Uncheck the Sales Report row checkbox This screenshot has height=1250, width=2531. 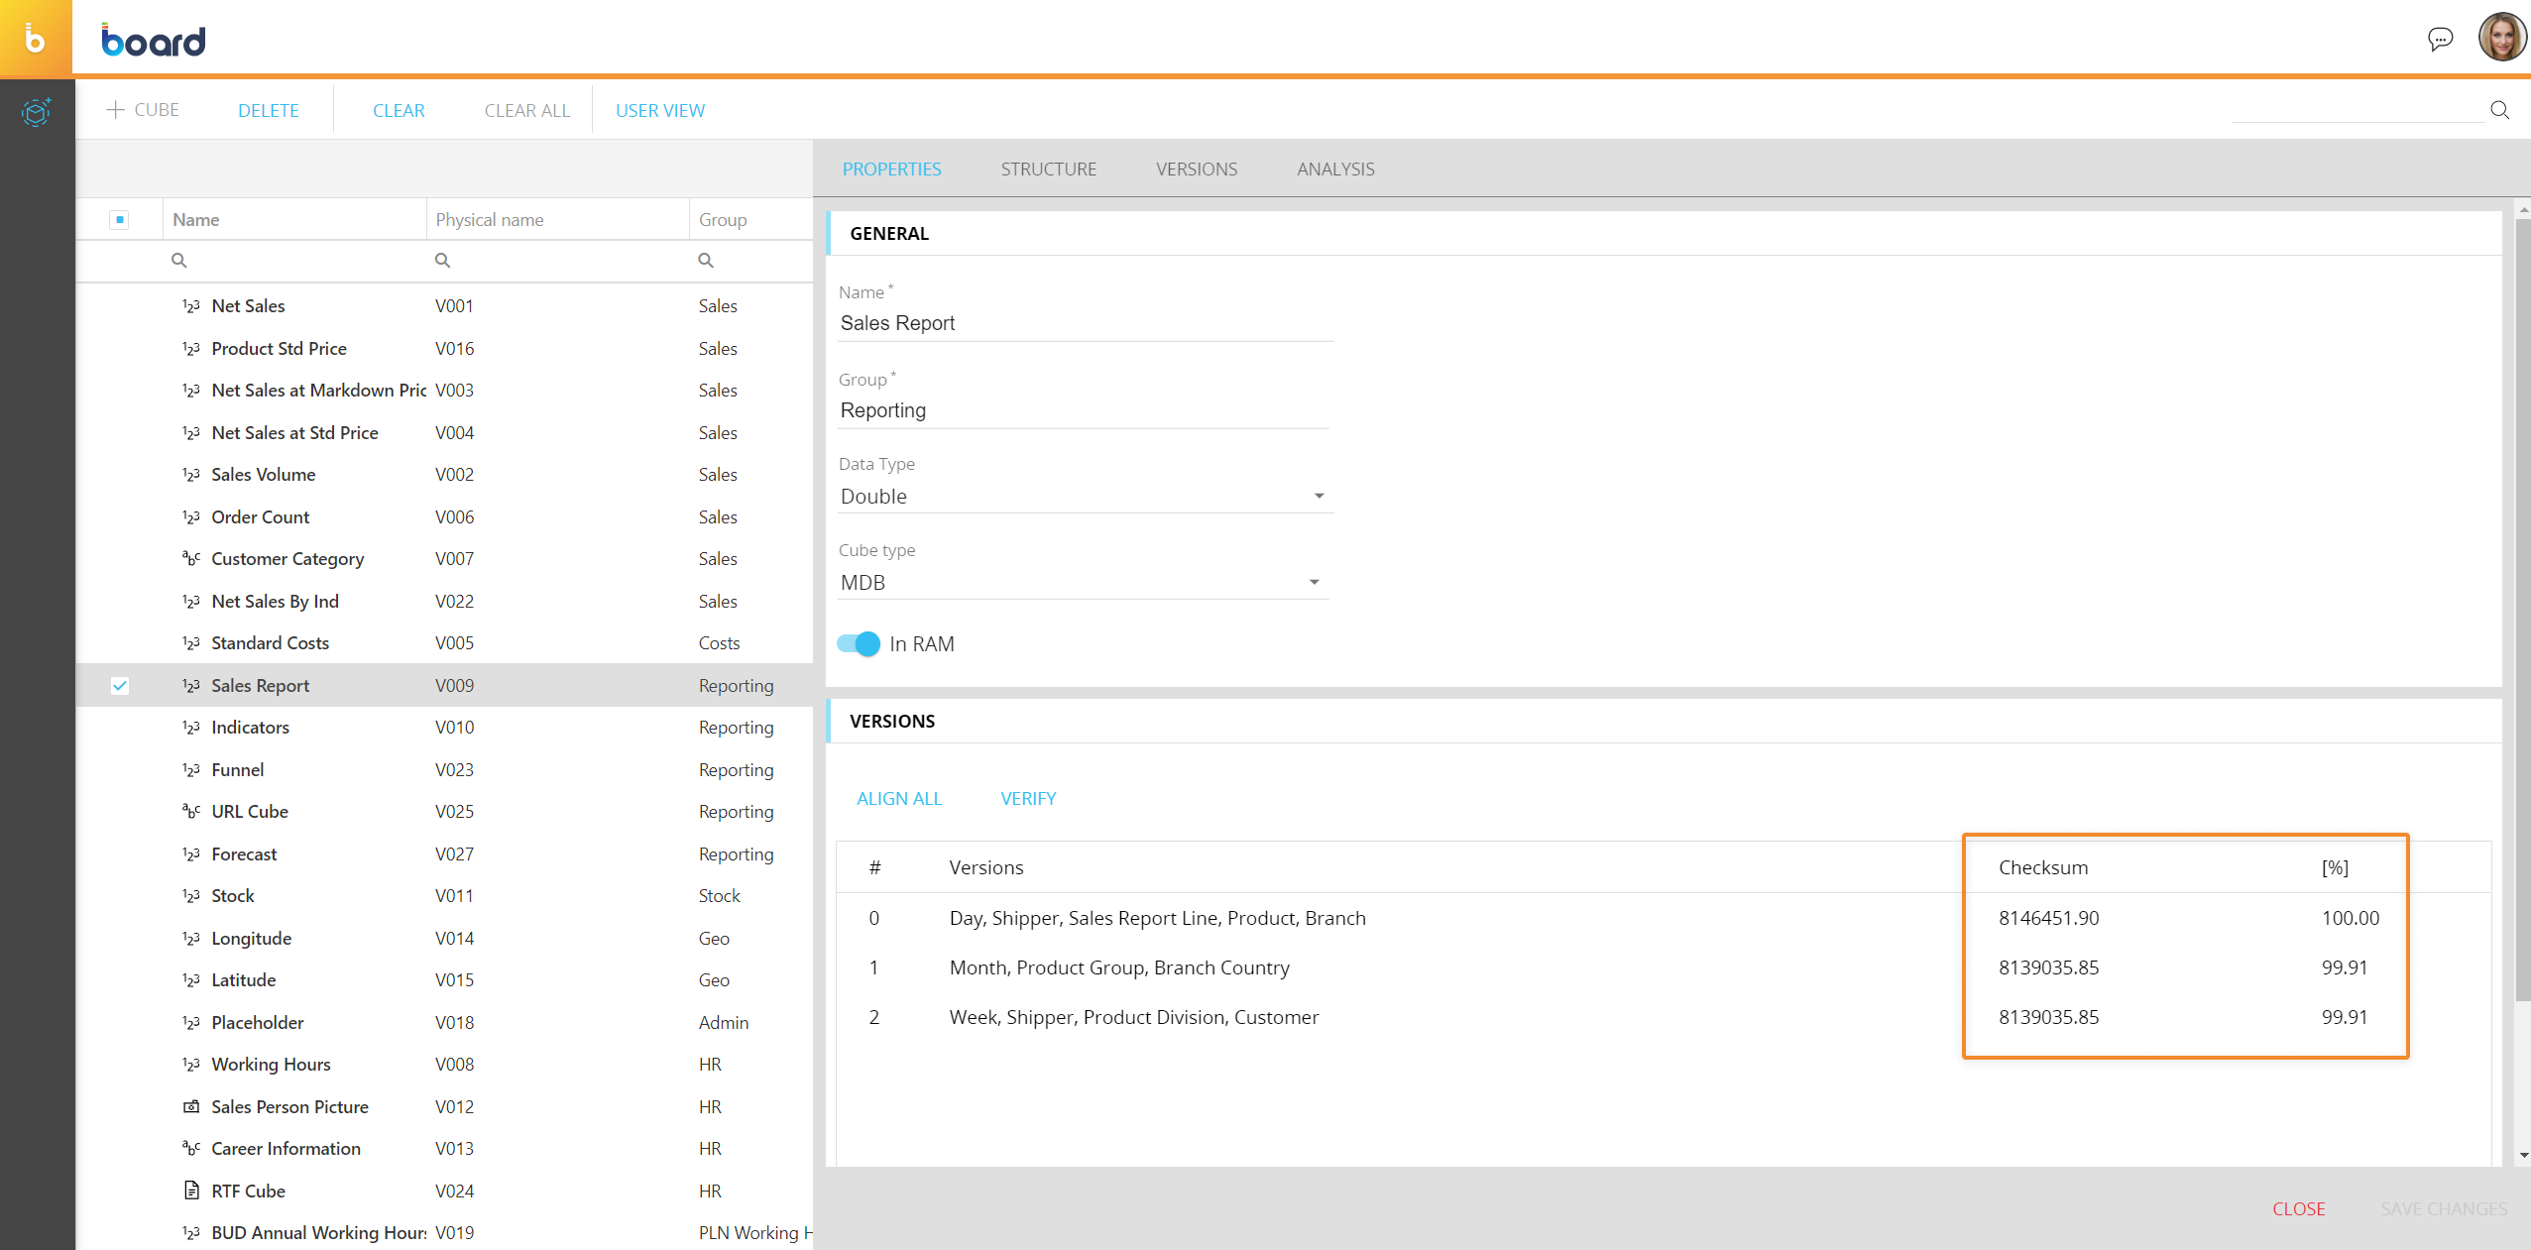pyautogui.click(x=120, y=686)
